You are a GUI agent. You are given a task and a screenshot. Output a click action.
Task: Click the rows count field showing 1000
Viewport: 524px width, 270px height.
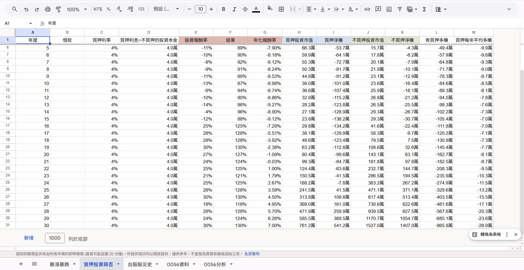[55, 238]
